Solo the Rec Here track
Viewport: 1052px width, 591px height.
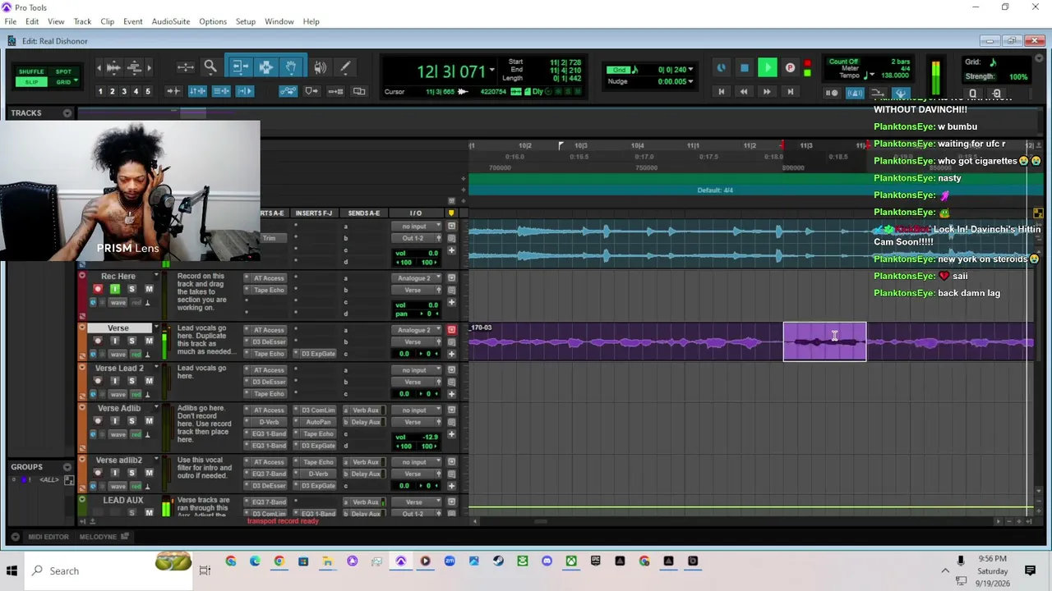[x=131, y=289]
